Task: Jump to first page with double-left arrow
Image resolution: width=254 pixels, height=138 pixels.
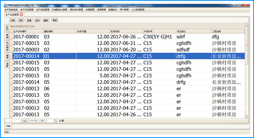Action: click(x=8, y=121)
